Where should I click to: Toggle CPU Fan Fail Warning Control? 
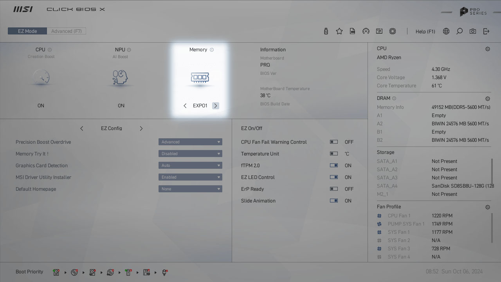tap(334, 142)
